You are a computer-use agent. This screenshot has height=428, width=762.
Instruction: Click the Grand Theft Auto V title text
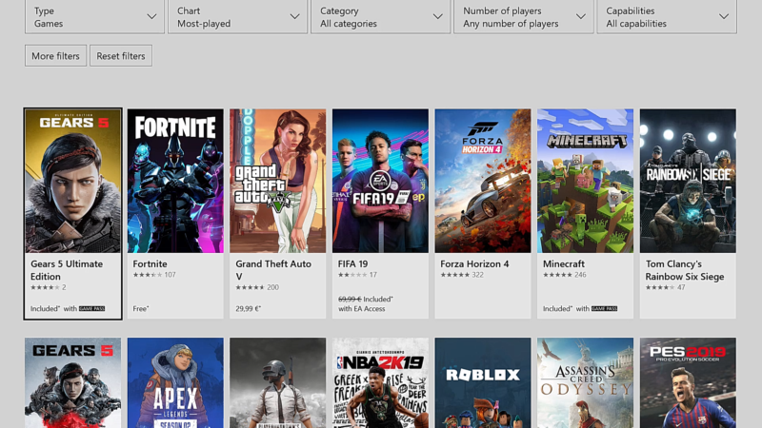click(x=273, y=270)
